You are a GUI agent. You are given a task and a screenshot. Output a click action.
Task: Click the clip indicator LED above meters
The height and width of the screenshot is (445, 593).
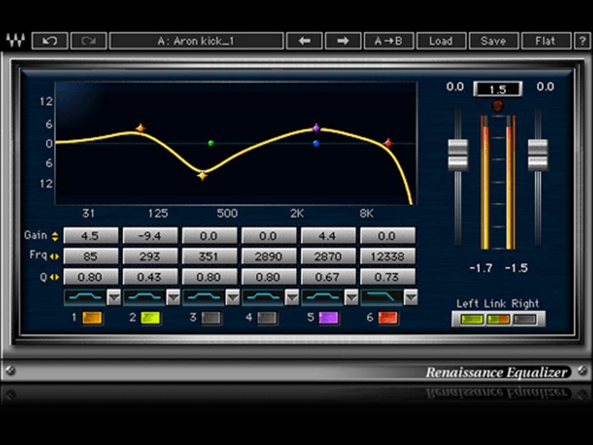pos(498,106)
